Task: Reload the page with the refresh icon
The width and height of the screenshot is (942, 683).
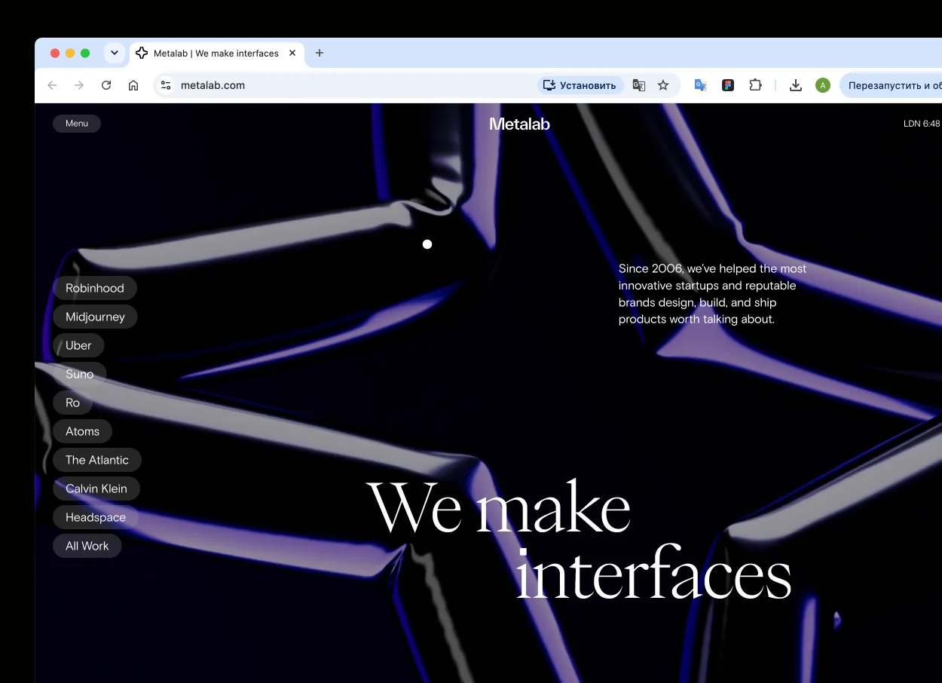Action: pos(106,85)
